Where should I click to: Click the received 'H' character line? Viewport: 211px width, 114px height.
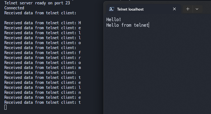pos(42,23)
